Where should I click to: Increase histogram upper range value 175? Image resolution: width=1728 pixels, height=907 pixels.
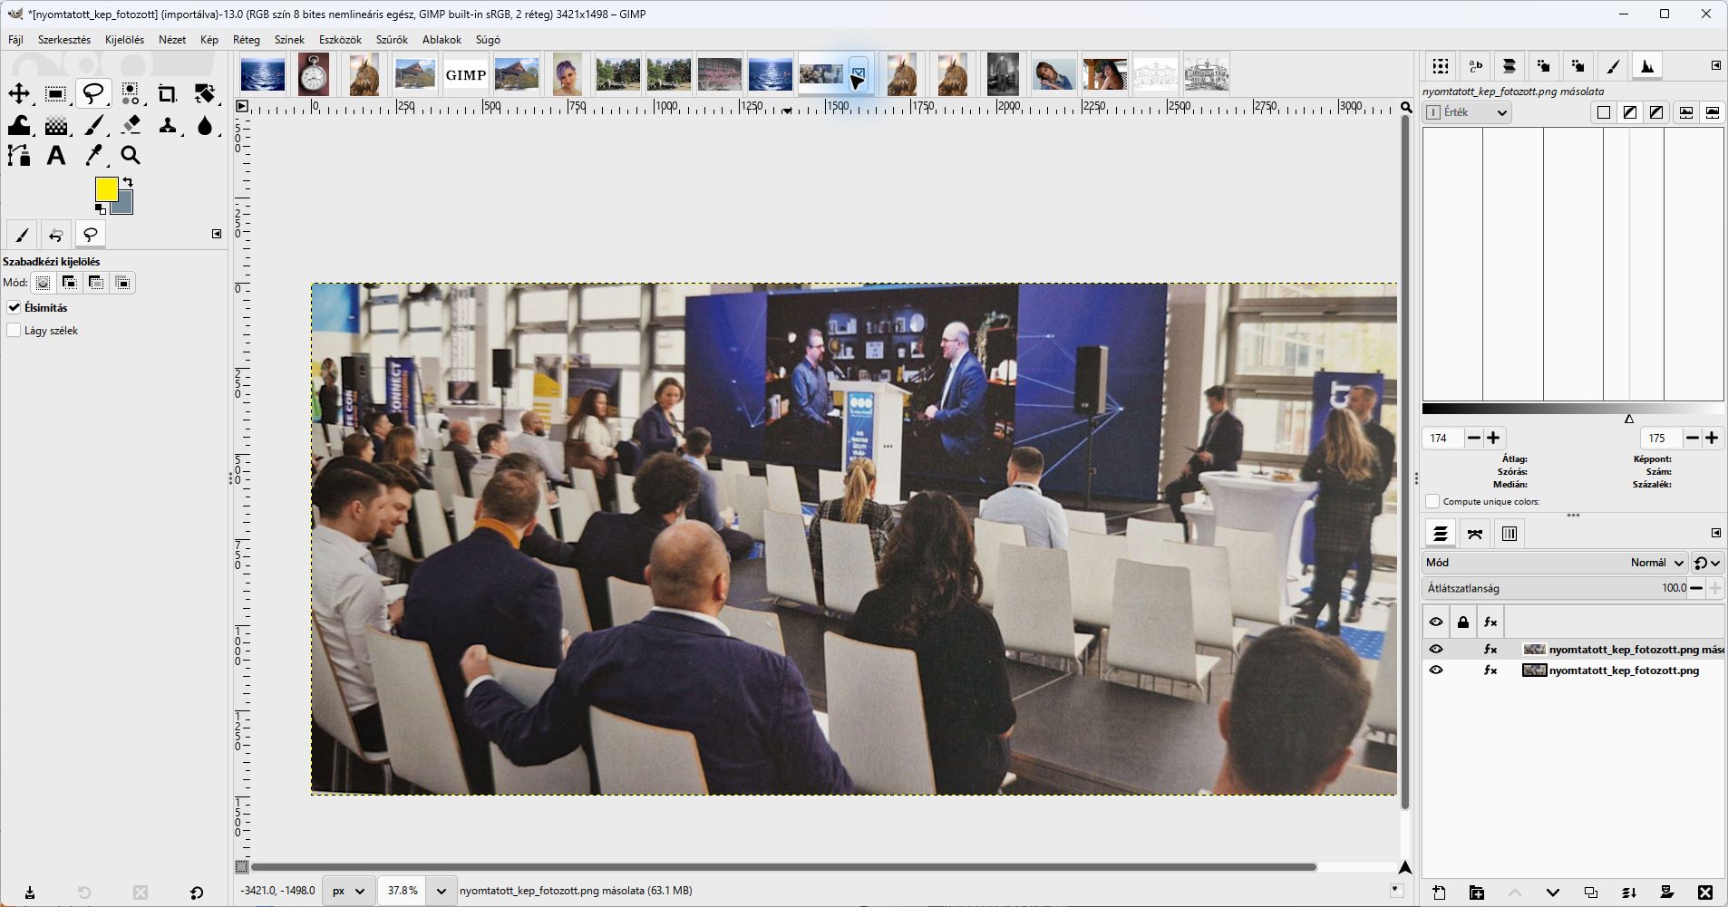1712,439
